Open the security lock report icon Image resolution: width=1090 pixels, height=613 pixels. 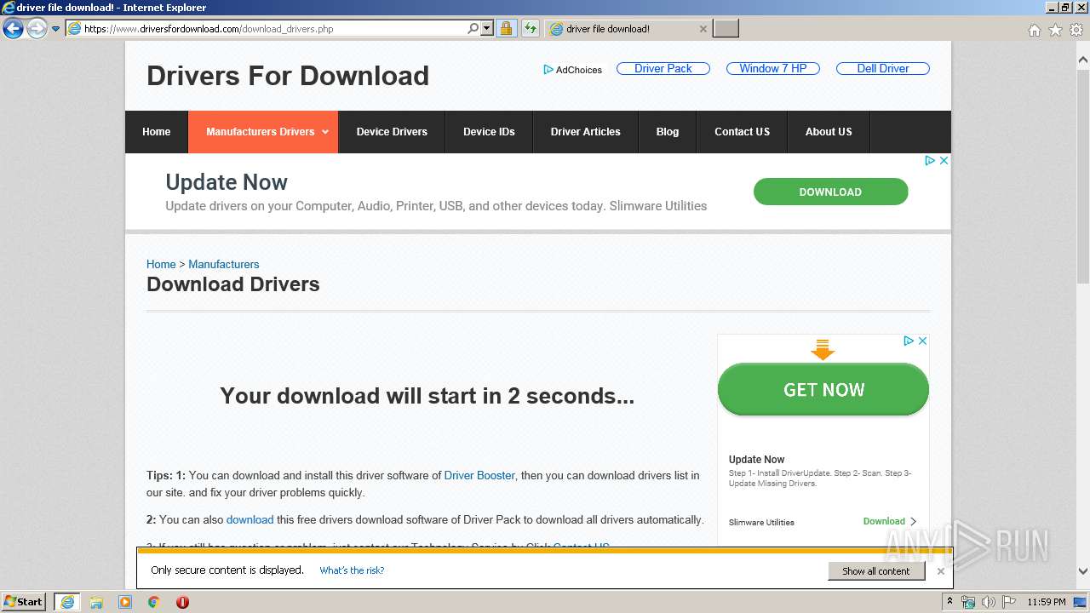click(506, 29)
